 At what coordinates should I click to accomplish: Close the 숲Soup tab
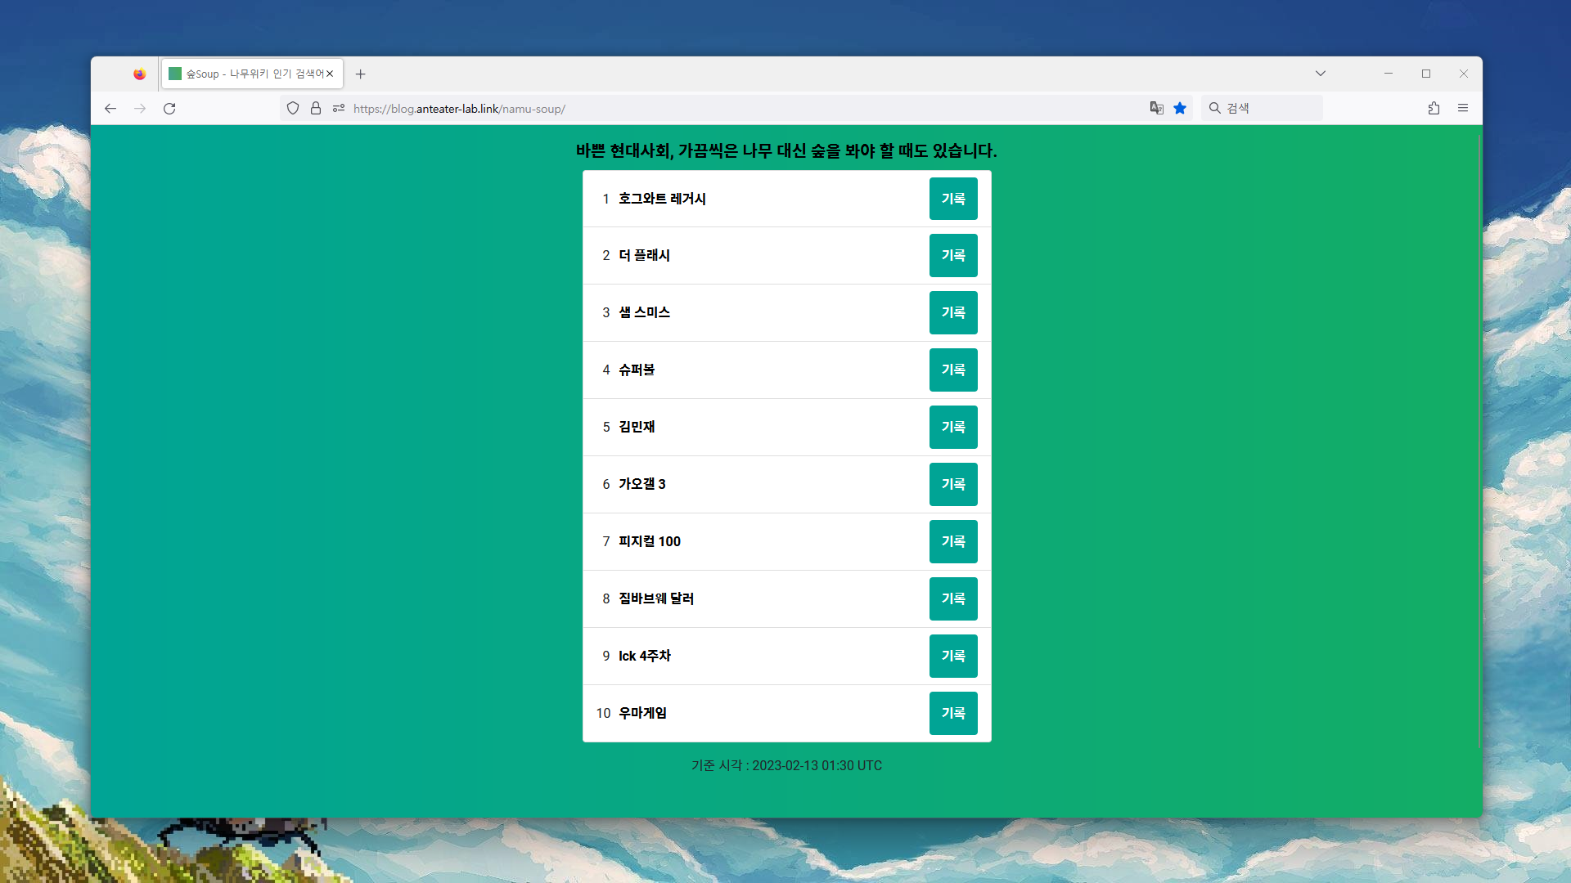pos(330,74)
